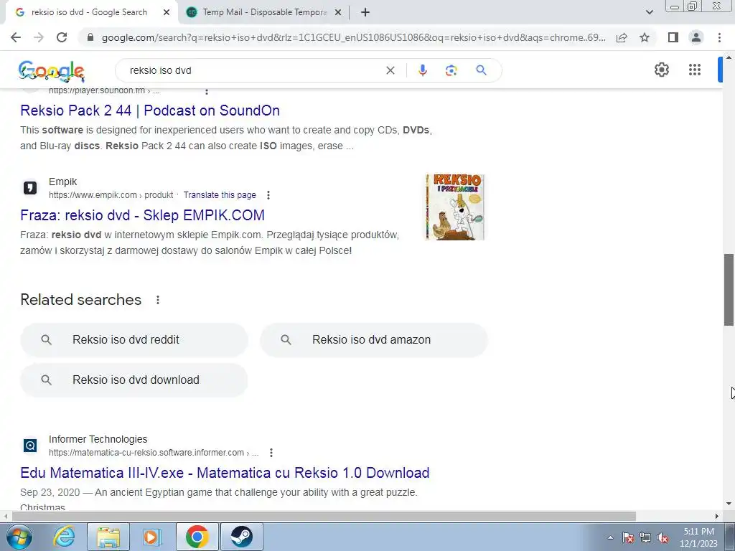Close the reksio iso dvd tab

(x=167, y=13)
